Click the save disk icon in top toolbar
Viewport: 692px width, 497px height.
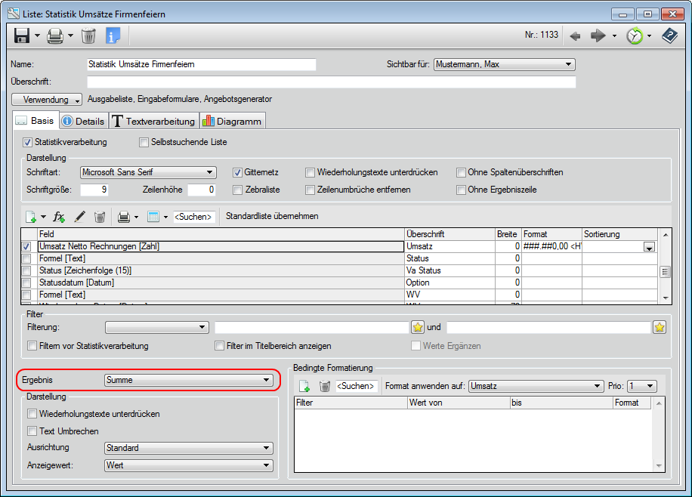[22, 35]
